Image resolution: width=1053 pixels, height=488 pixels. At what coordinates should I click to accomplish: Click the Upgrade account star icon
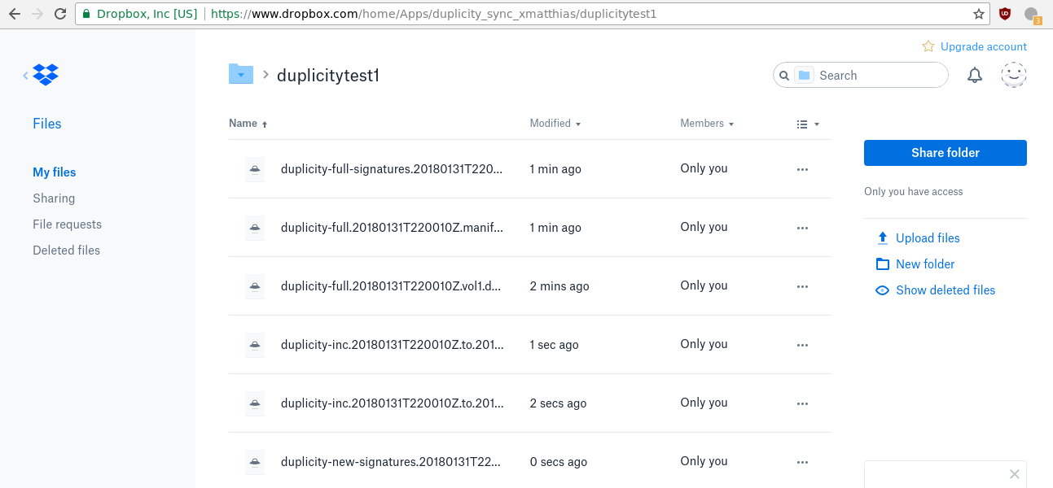[928, 46]
